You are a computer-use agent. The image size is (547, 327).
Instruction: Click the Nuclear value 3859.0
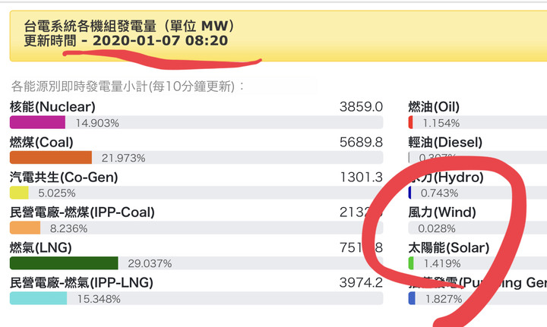tap(361, 107)
